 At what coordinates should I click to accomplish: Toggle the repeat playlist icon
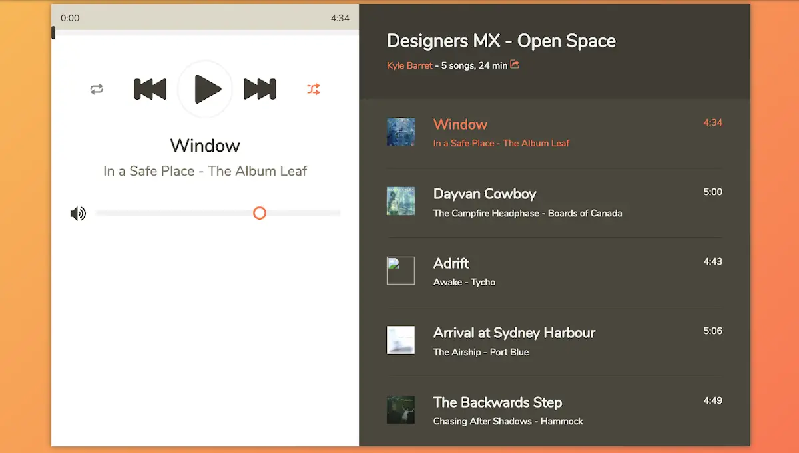tap(97, 89)
